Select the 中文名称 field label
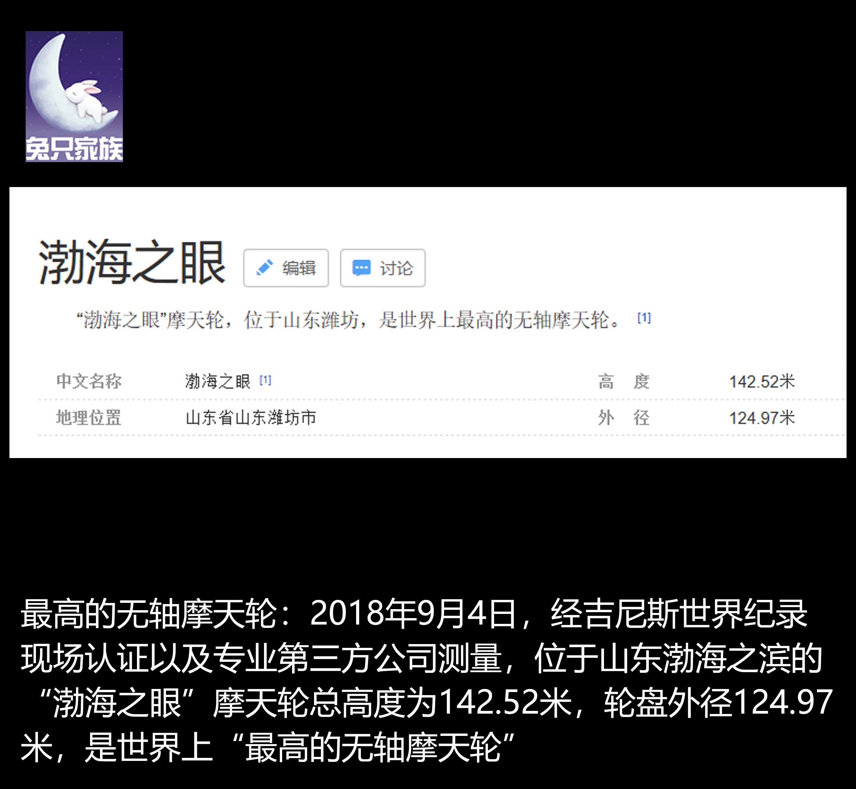The height and width of the screenshot is (789, 856). pos(89,381)
